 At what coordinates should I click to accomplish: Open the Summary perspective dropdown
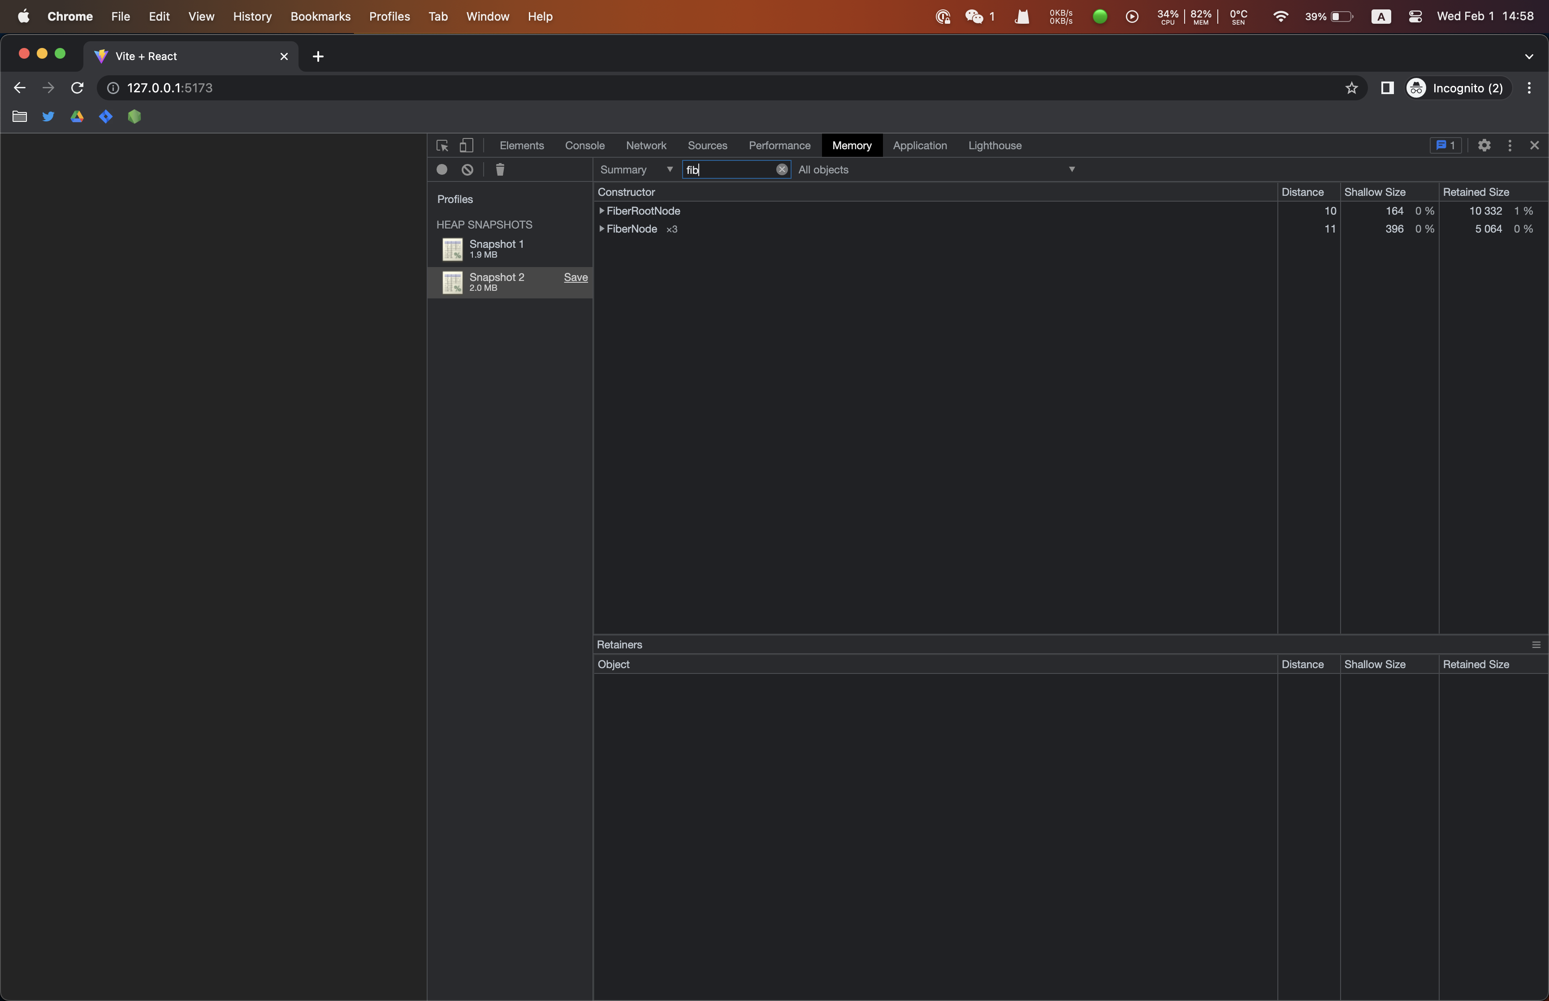(x=669, y=169)
